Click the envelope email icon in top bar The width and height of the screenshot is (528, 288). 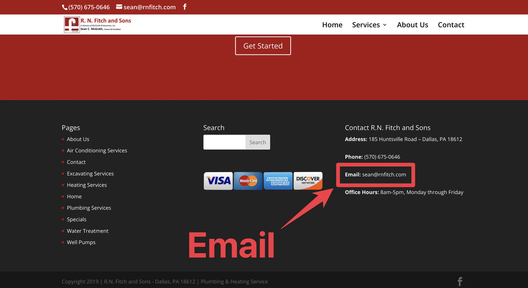119,7
